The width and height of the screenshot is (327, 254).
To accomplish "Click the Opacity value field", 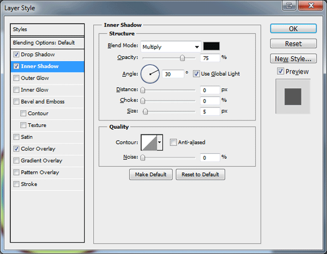I will pos(210,58).
